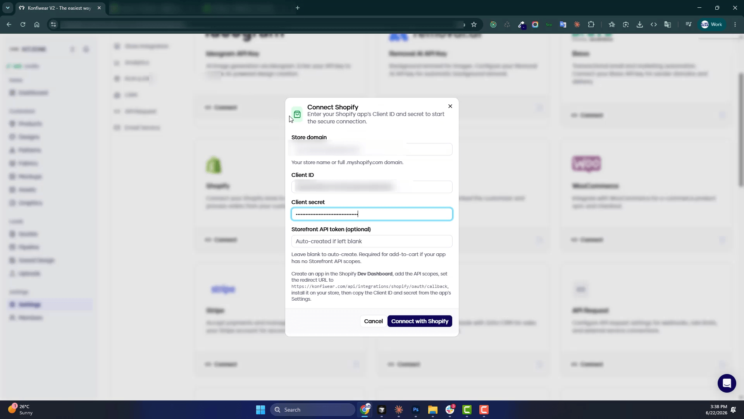Bookmark this page with the star icon

click(474, 24)
